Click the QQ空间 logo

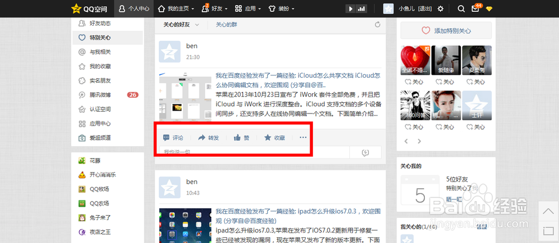89,8
